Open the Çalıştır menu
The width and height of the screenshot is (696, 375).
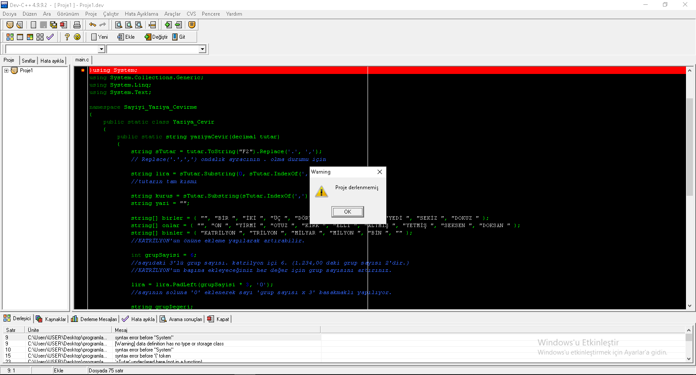110,14
